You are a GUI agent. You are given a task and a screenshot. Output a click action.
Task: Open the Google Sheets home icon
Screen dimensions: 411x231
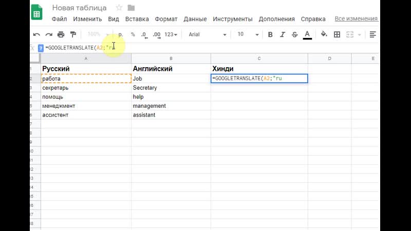[36, 12]
